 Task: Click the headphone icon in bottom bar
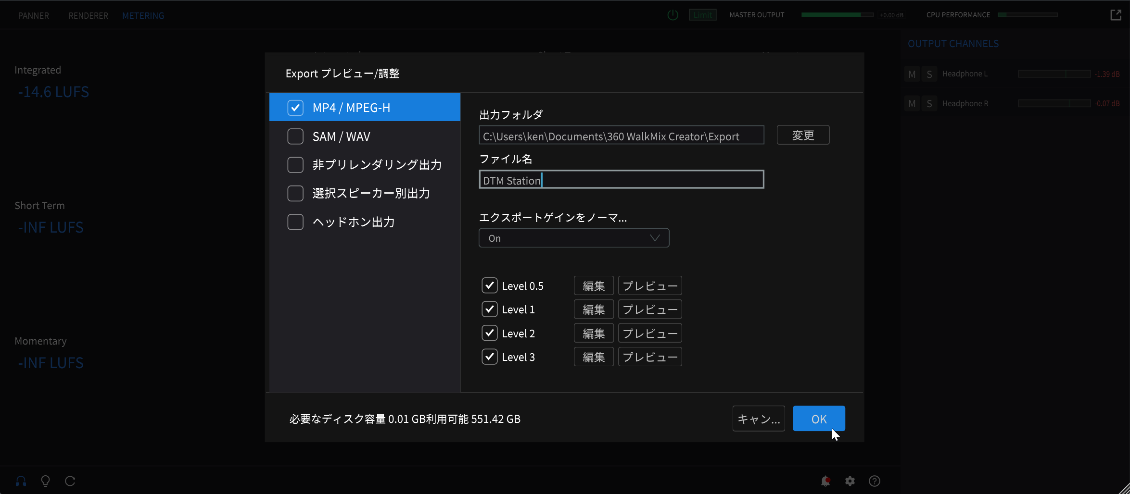pyautogui.click(x=21, y=481)
